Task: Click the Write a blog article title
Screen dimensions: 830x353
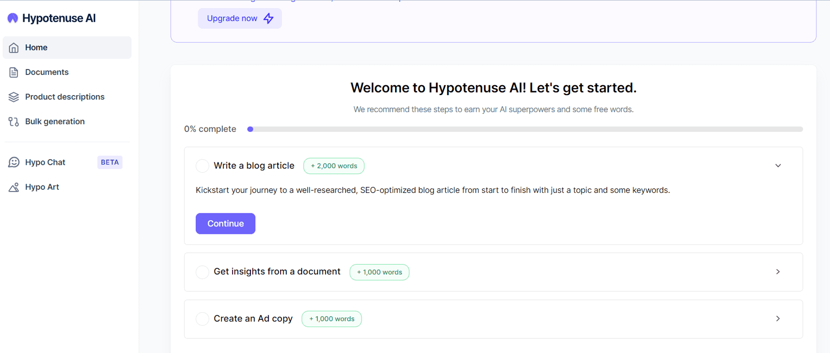Action: (x=254, y=166)
